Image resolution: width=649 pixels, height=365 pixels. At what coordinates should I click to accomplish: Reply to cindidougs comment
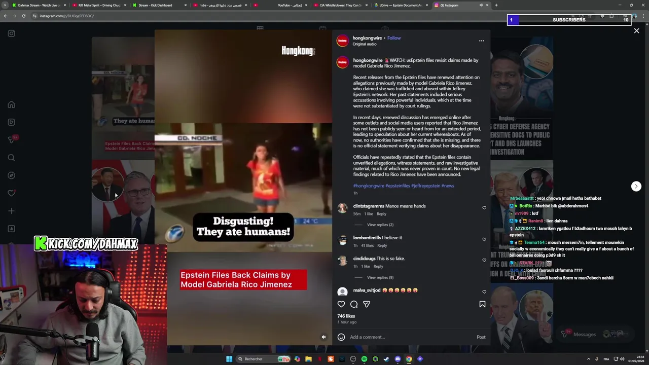pyautogui.click(x=378, y=266)
